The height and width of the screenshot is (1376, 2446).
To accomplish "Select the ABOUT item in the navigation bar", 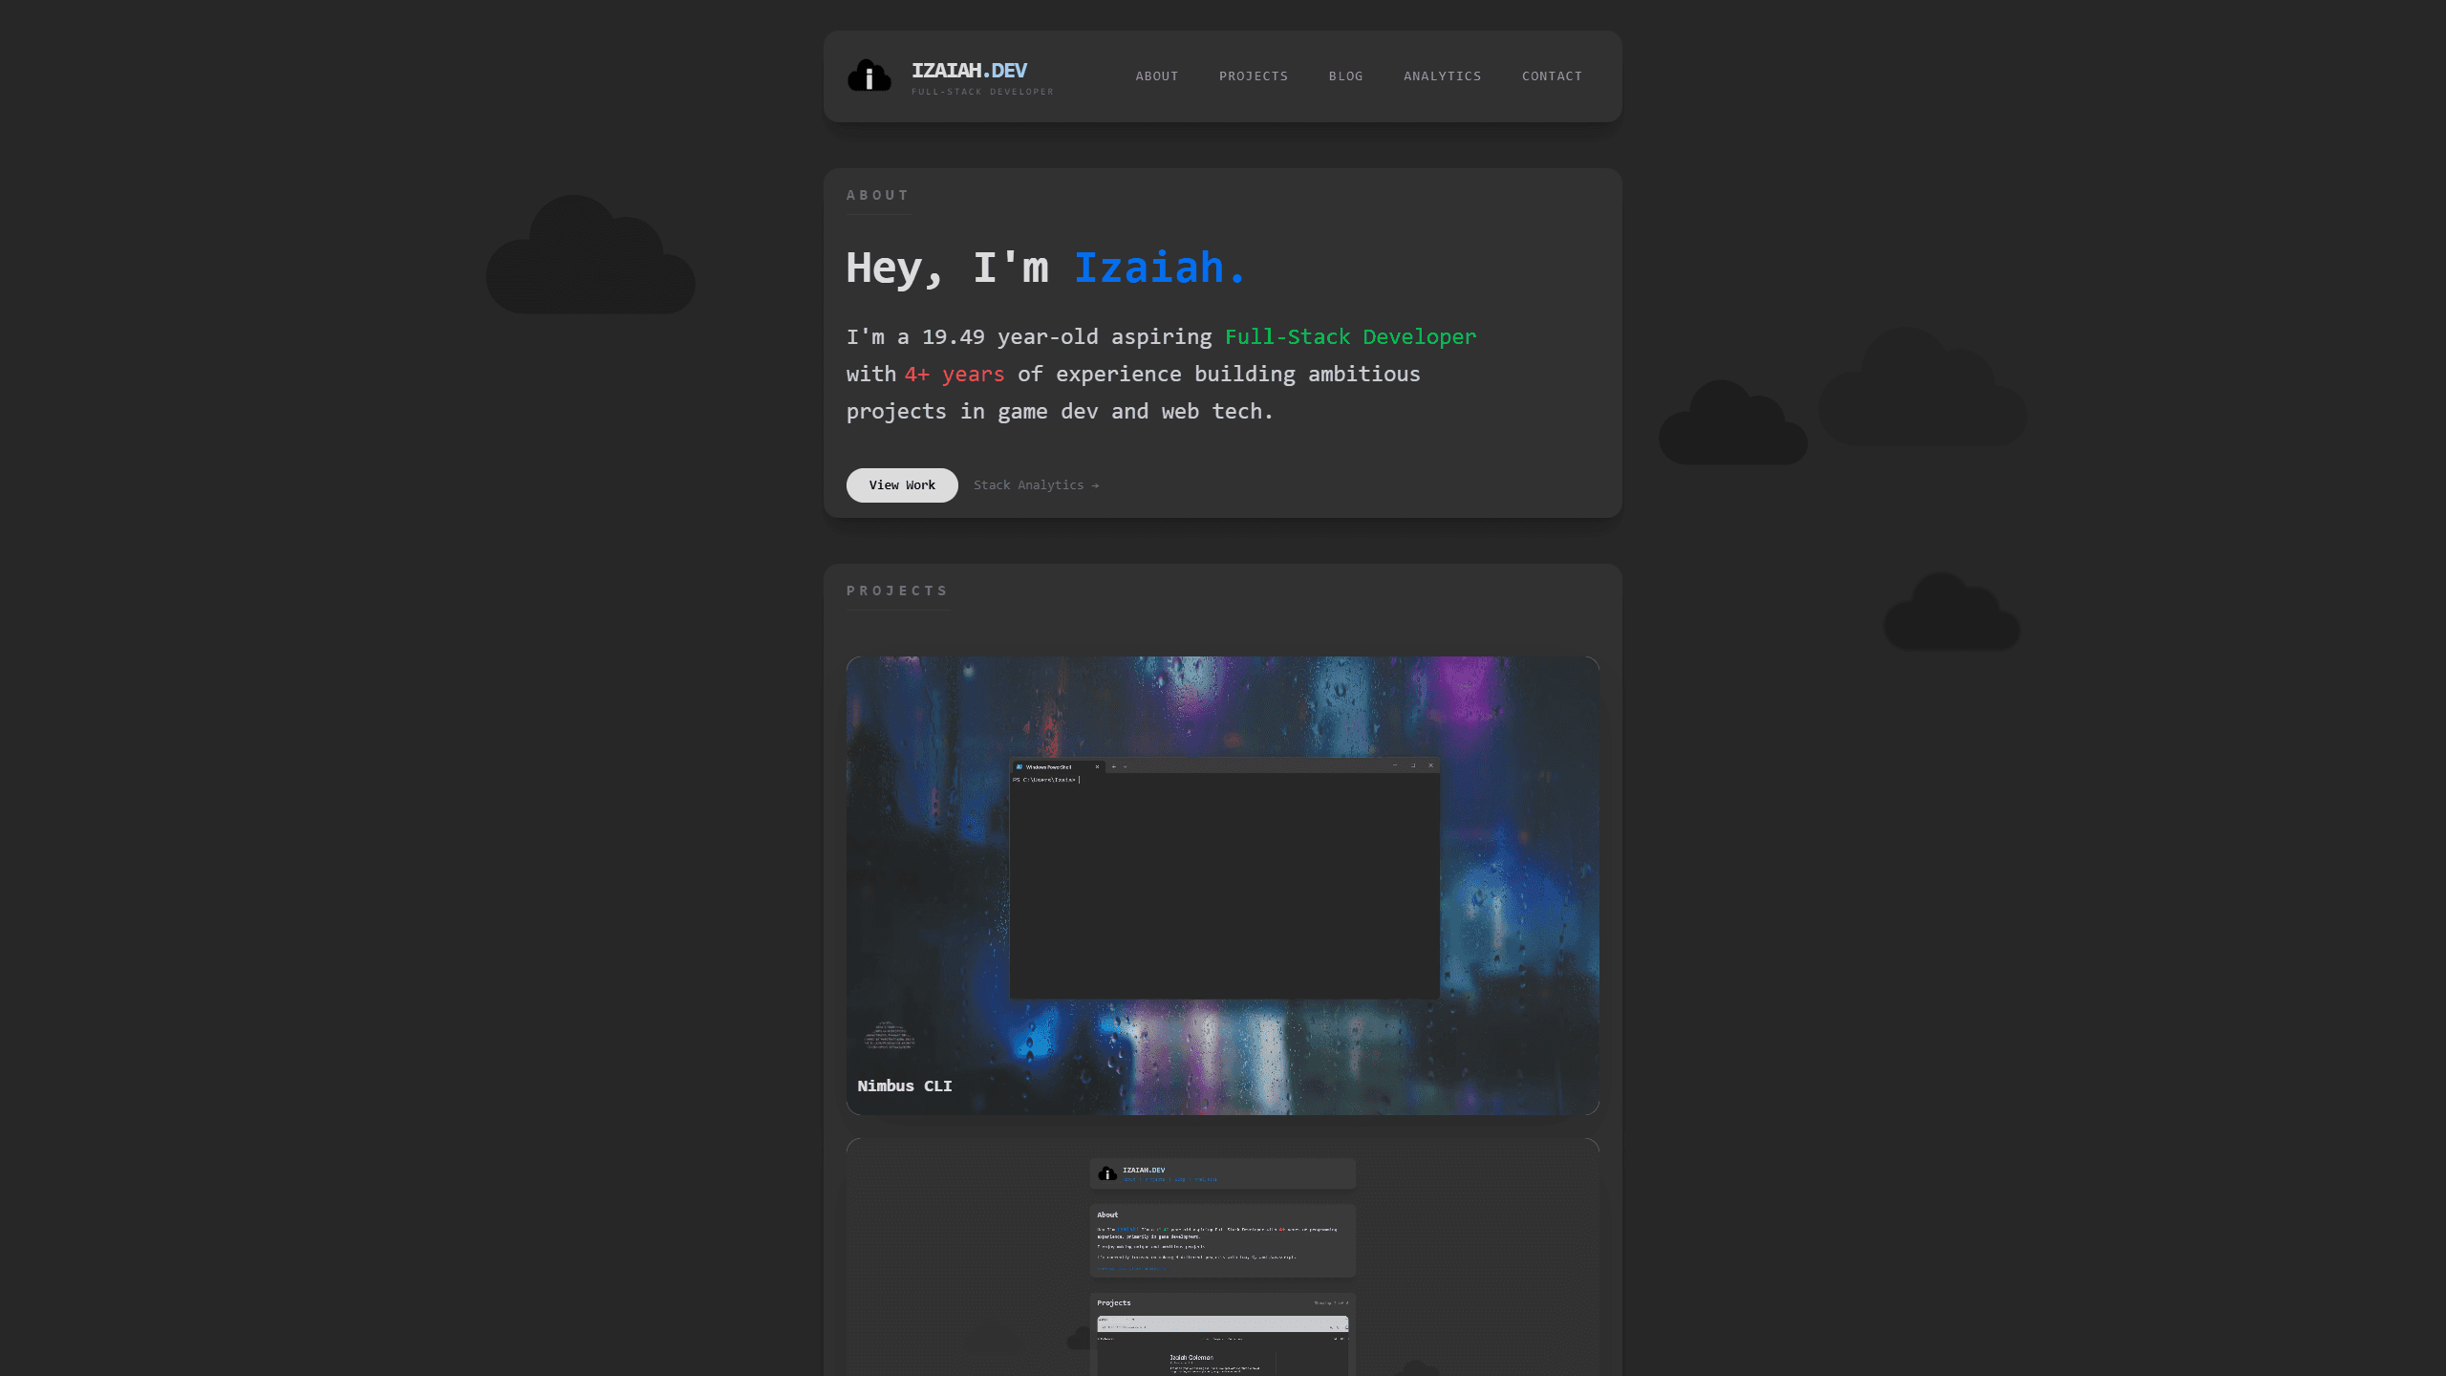I will (x=1156, y=76).
